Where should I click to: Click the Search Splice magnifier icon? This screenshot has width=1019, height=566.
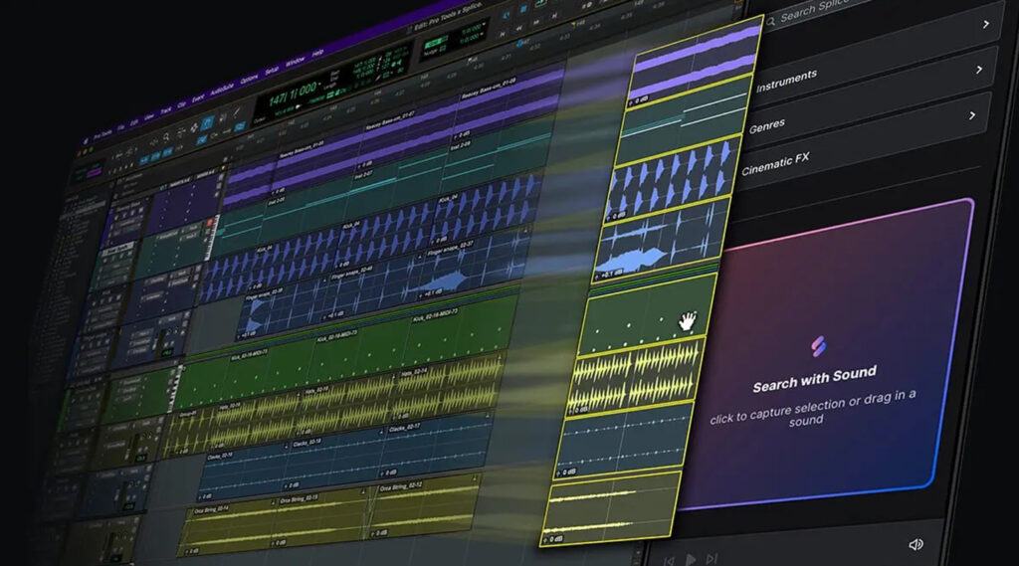click(770, 22)
